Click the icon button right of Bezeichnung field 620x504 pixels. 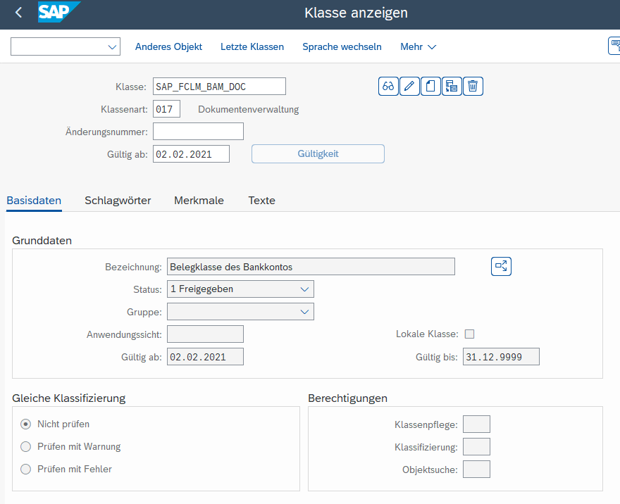click(501, 266)
